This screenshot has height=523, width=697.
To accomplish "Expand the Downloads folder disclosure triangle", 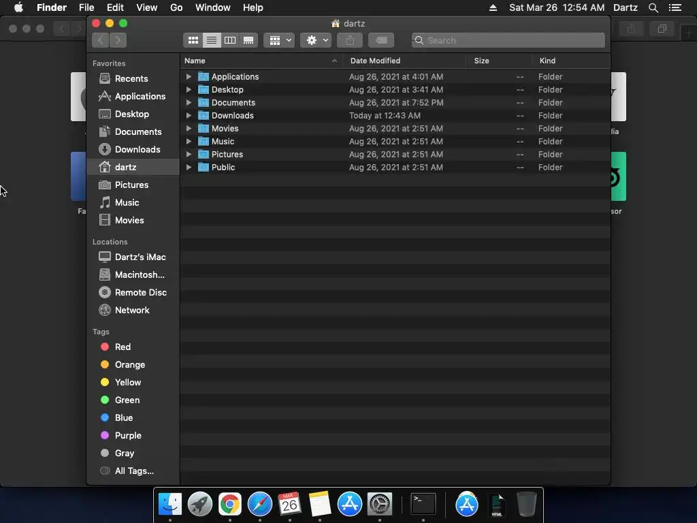I will pos(189,115).
